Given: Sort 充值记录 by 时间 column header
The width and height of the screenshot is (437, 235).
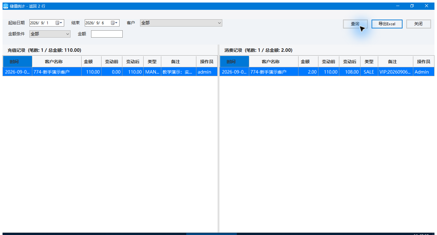Looking at the screenshot, I should (x=17, y=62).
